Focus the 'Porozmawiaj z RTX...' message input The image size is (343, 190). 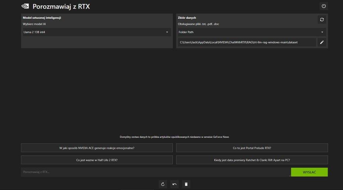(156, 172)
